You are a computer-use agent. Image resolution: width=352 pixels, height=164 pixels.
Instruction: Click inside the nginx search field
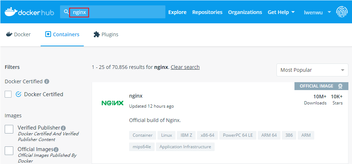[x=113, y=12]
